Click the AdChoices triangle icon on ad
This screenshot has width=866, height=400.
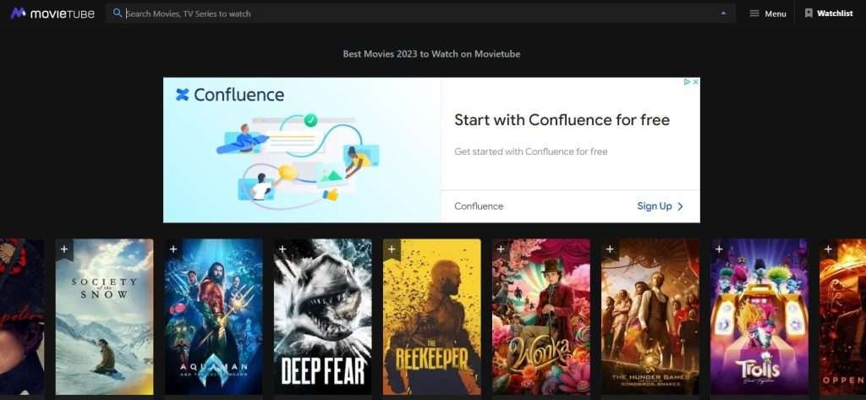pyautogui.click(x=687, y=82)
